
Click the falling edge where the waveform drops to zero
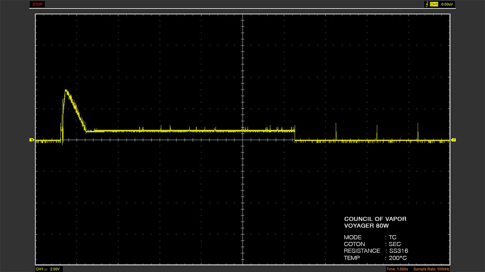coord(295,136)
